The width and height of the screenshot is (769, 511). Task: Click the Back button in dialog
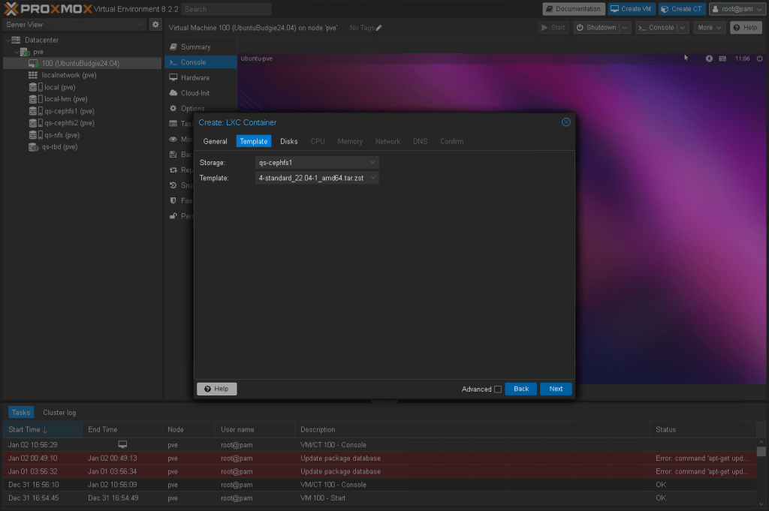click(x=521, y=389)
